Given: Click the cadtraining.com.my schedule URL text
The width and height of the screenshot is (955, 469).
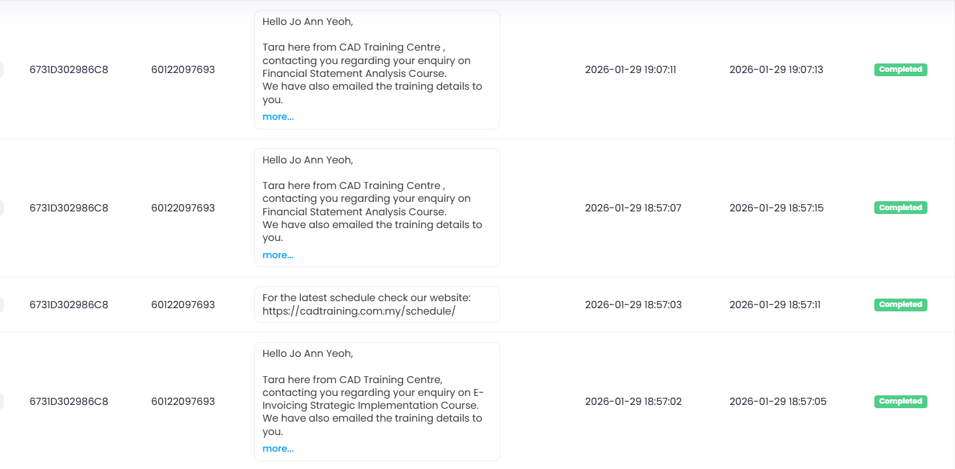Looking at the screenshot, I should (359, 311).
